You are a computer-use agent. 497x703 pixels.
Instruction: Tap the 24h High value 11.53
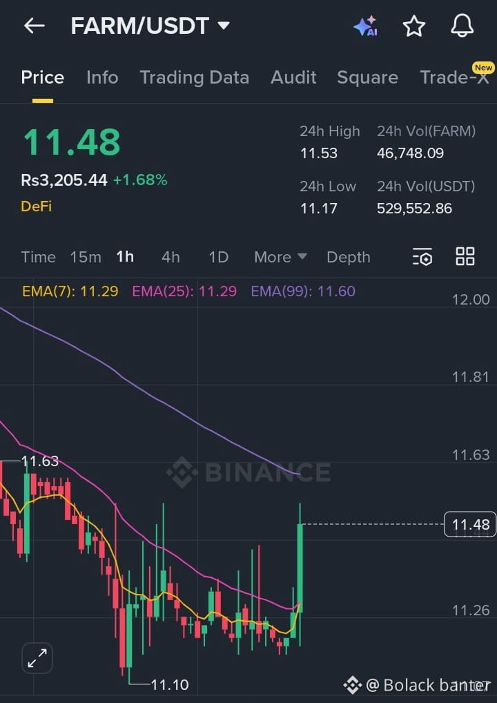[319, 153]
